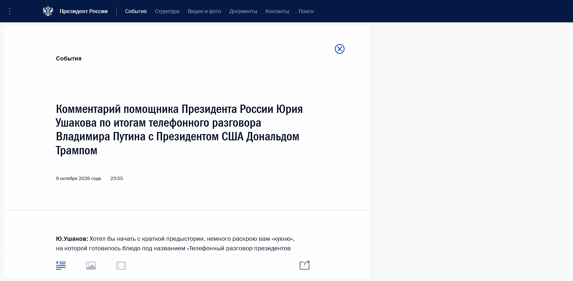The width and height of the screenshot is (573, 281).
Task: Open the Видео и фото section
Action: [x=204, y=11]
